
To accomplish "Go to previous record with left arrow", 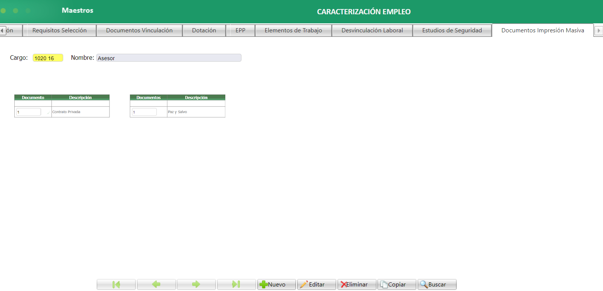I will tap(156, 284).
